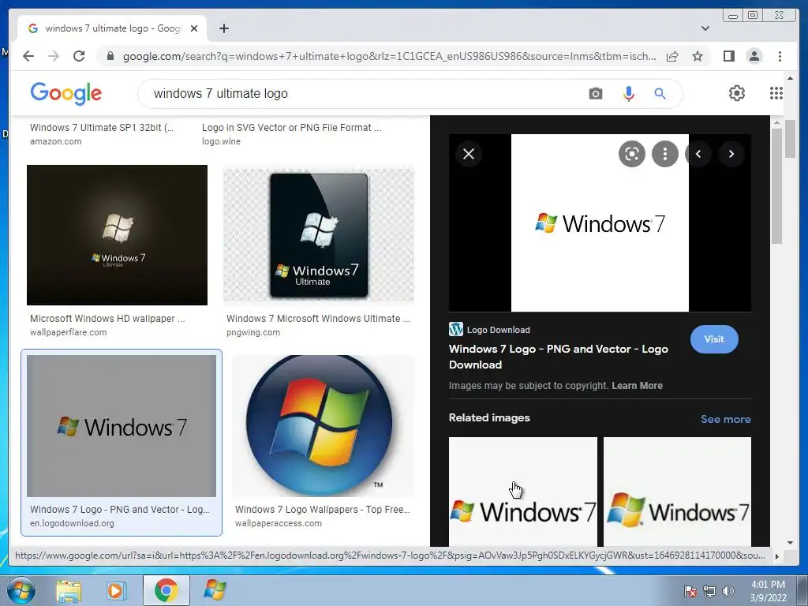Open the large Windows 7 preview image
Screen dimensions: 808x606
tap(600, 223)
